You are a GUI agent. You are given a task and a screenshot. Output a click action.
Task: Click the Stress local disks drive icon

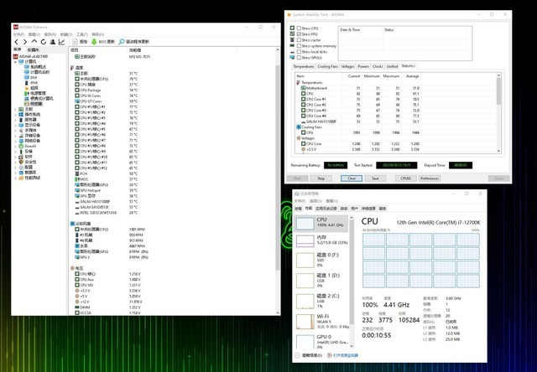point(292,52)
